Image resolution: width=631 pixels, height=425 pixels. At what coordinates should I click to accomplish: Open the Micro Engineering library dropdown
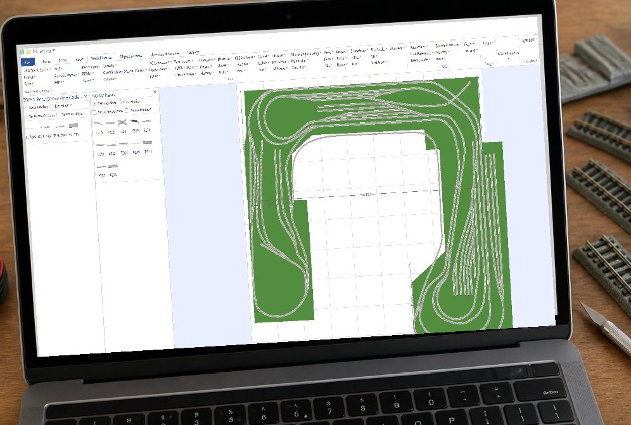[x=306, y=54]
